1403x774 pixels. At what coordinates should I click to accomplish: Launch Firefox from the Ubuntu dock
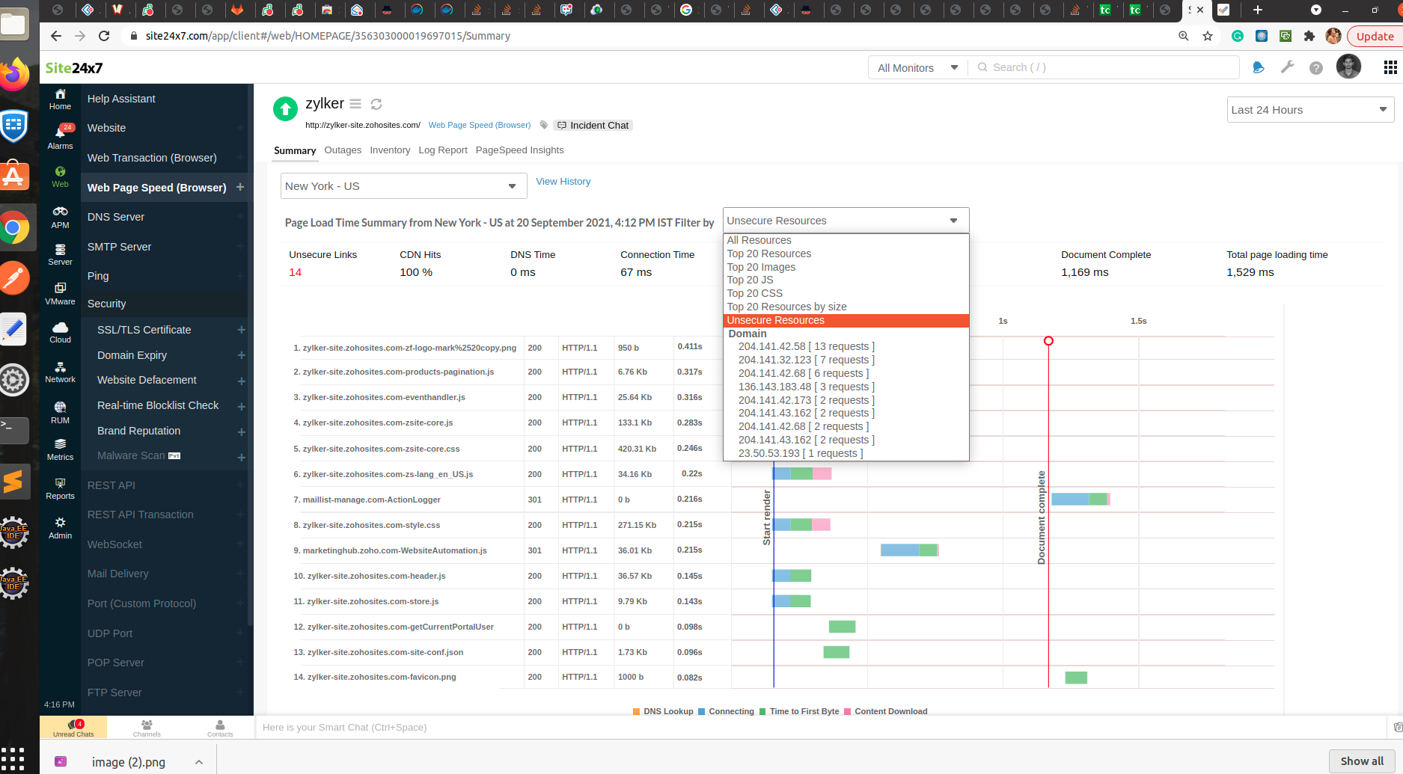tap(14, 74)
